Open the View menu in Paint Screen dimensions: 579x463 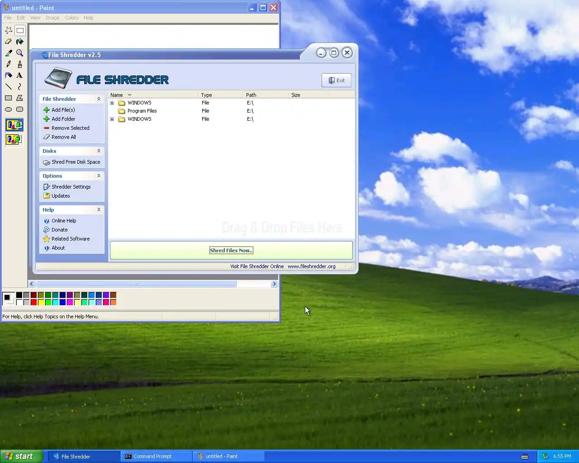click(35, 18)
